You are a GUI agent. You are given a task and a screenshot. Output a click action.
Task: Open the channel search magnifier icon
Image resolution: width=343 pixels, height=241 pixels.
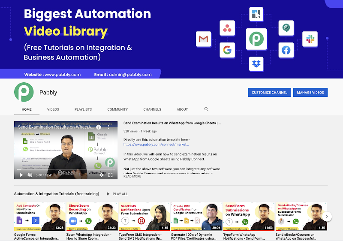[206, 109]
